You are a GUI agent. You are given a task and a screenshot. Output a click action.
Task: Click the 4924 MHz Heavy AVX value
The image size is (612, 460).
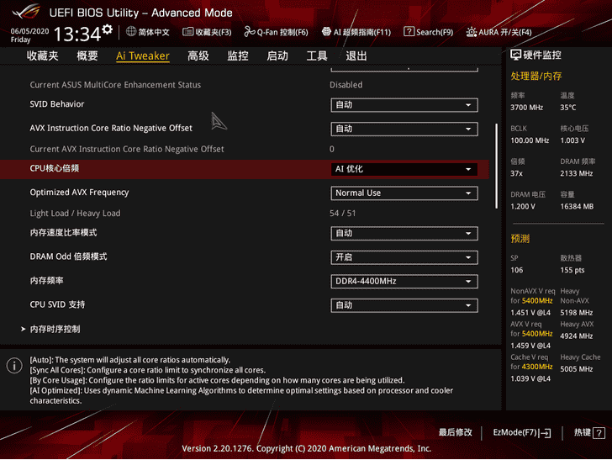click(x=577, y=336)
